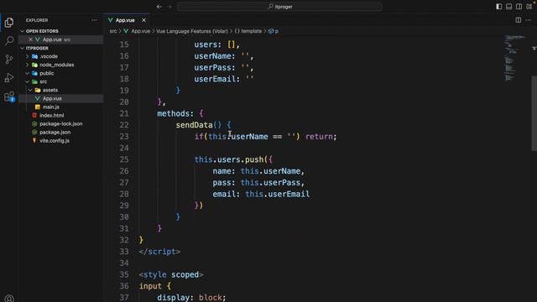The height and width of the screenshot is (302, 537).
Task: Click the sendData method name
Action: (194, 125)
